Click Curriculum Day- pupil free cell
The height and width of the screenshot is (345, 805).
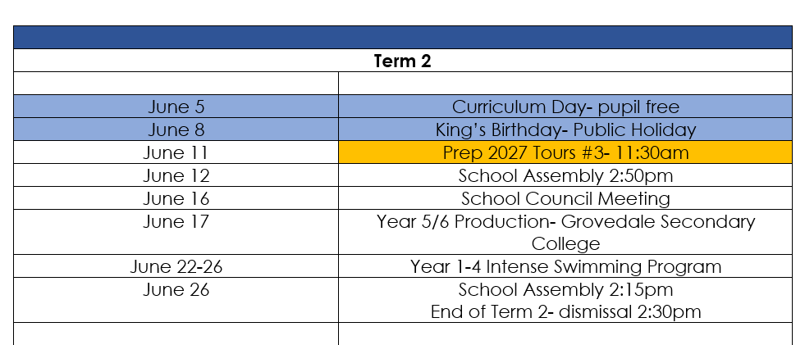pyautogui.click(x=565, y=107)
